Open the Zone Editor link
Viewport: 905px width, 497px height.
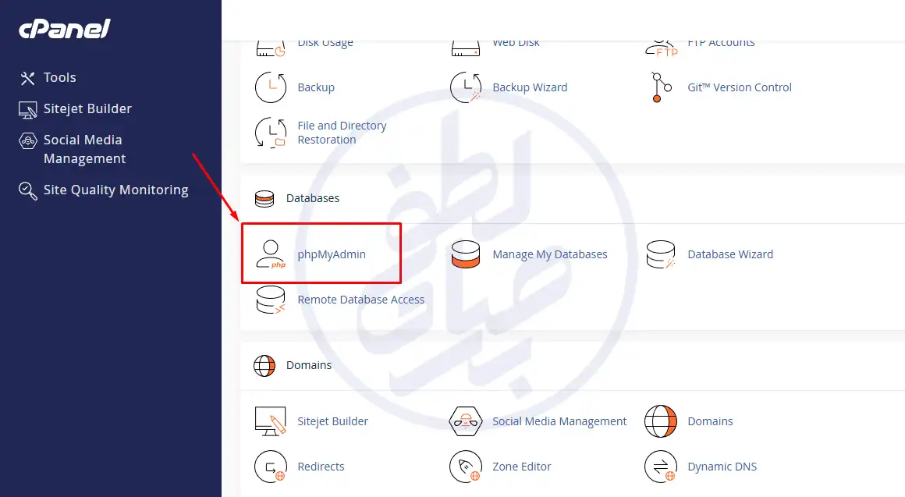point(522,467)
